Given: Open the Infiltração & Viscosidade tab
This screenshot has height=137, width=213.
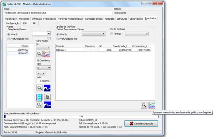Looking at the screenshot, I should pyautogui.click(x=44, y=19).
